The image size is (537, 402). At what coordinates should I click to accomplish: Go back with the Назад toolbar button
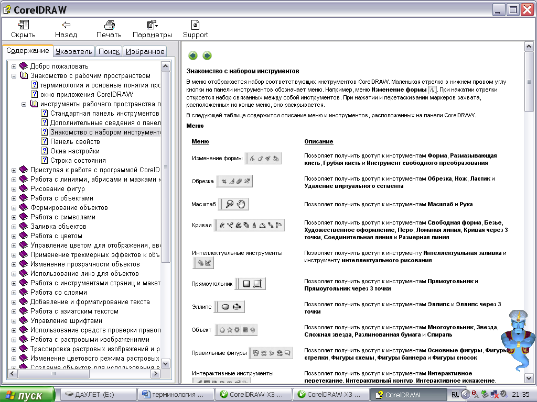66,29
